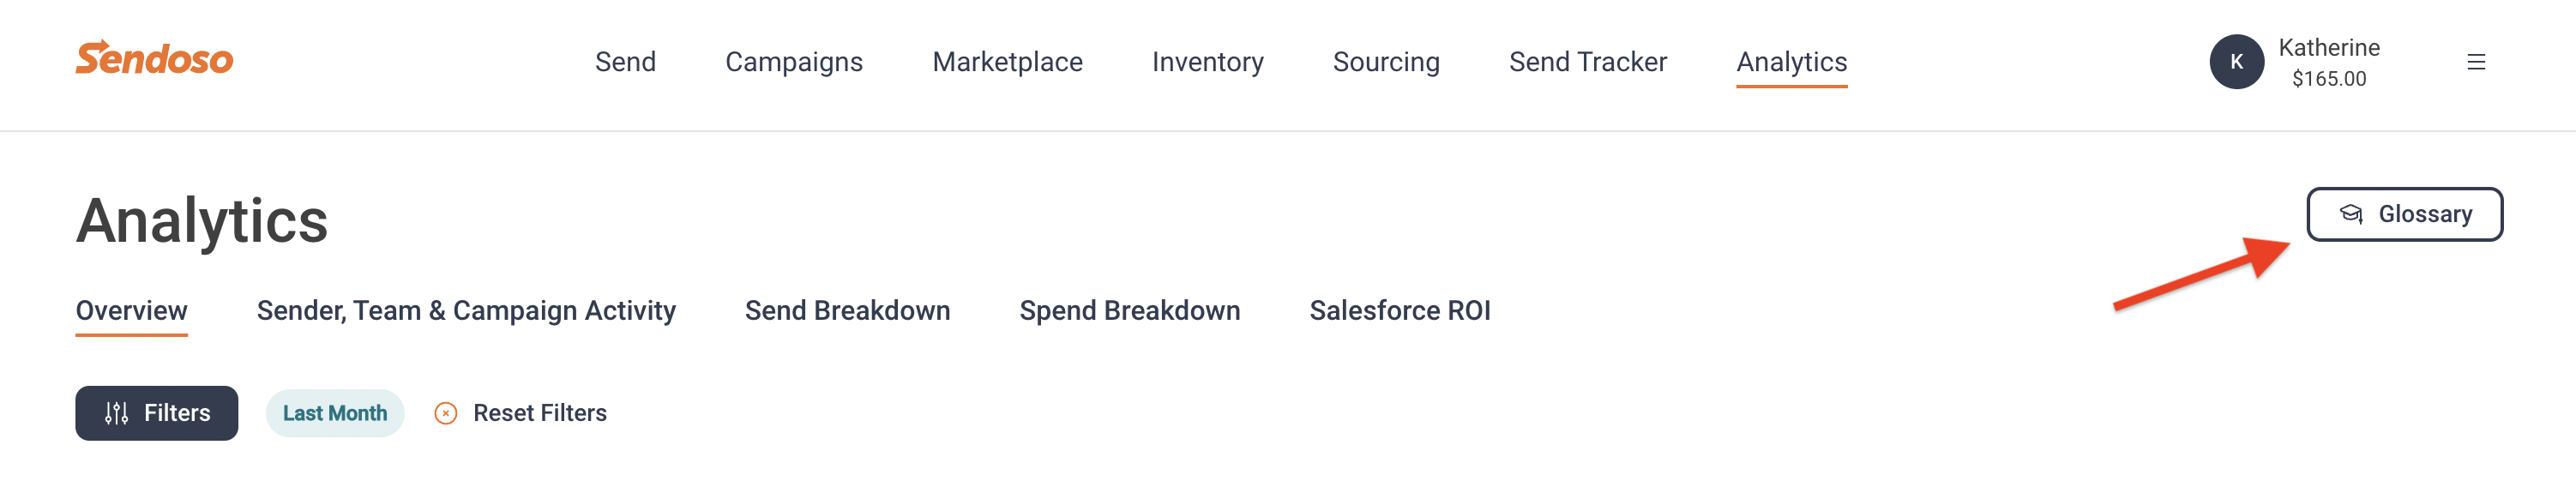Open Send Tracker
This screenshot has width=2576, height=487.
pyautogui.click(x=1587, y=62)
